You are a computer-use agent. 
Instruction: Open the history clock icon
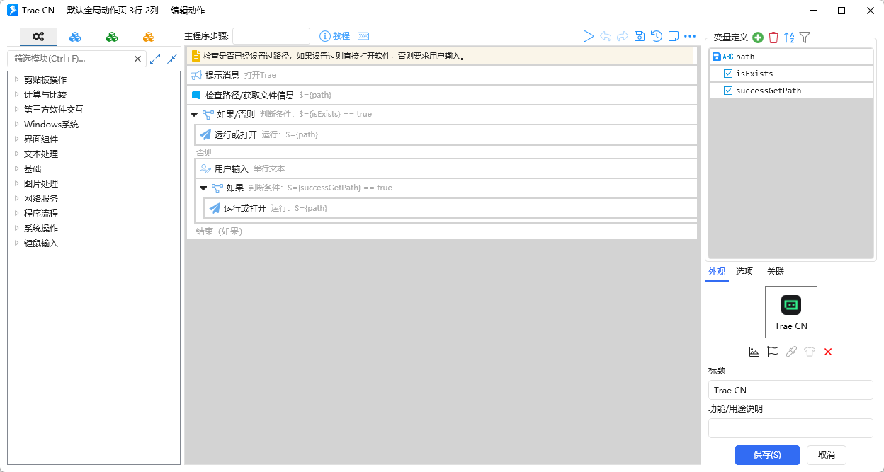coord(657,36)
